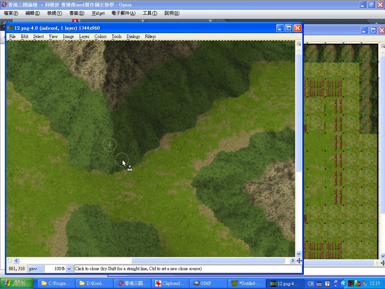Close the Opera tab with the red X
Image resolution: width=385 pixels, height=289 pixels.
[75, 21]
